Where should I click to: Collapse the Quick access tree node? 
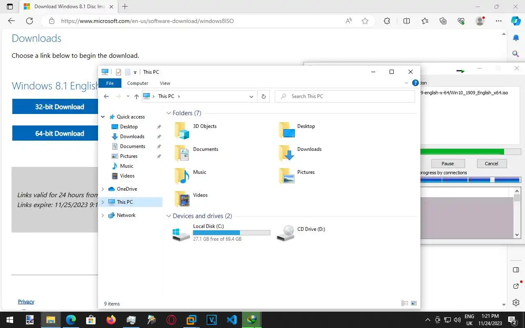(103, 117)
